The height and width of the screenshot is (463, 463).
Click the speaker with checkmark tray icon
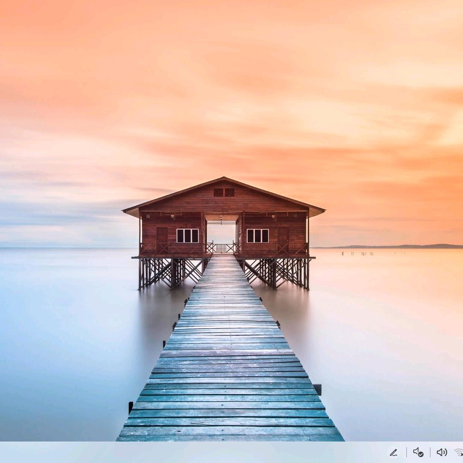pyautogui.click(x=418, y=452)
